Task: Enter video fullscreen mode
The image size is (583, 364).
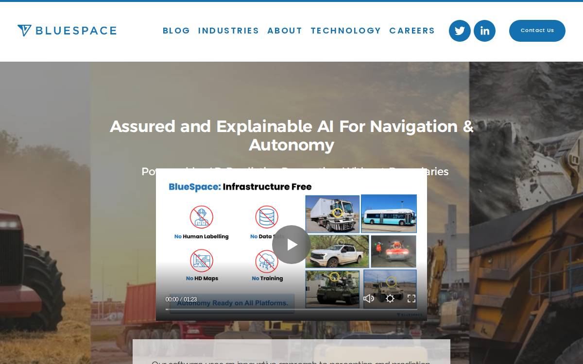Action: pyautogui.click(x=412, y=298)
